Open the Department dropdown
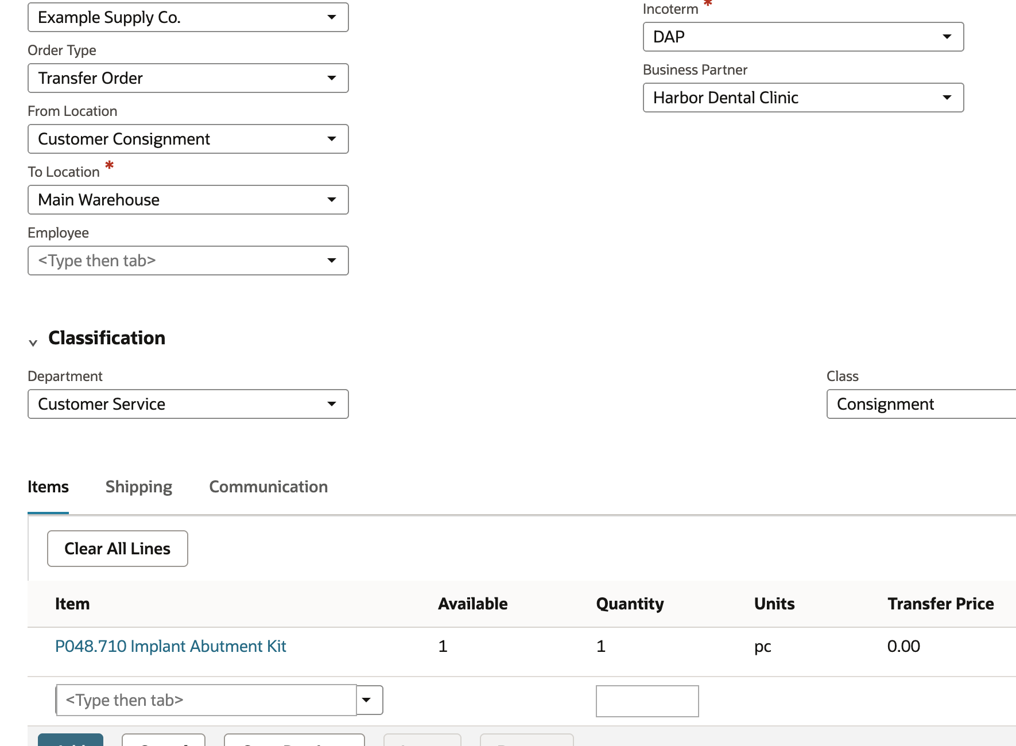Viewport: 1016px width, 746px height. click(x=188, y=404)
